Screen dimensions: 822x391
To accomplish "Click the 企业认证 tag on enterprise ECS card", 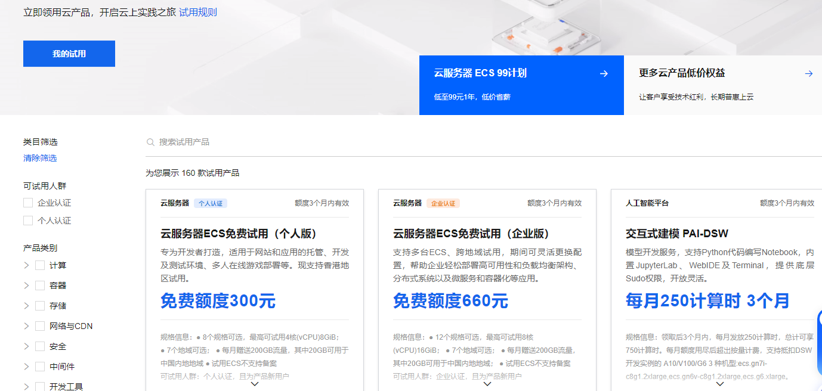I will coord(444,203).
